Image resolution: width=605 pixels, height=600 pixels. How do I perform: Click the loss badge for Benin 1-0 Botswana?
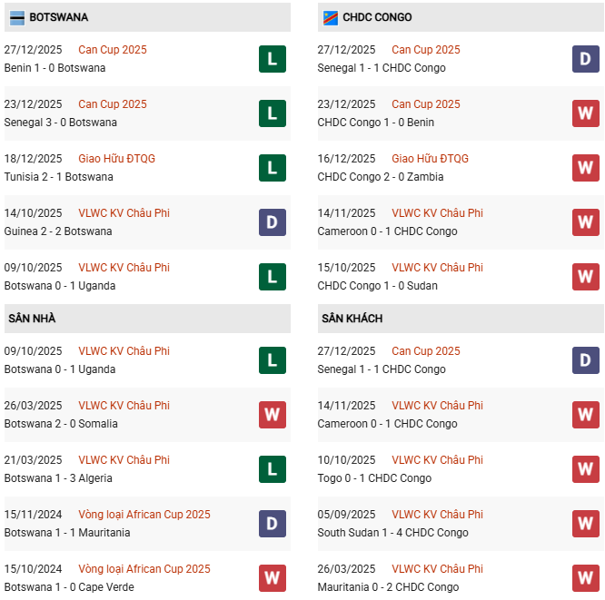273,59
